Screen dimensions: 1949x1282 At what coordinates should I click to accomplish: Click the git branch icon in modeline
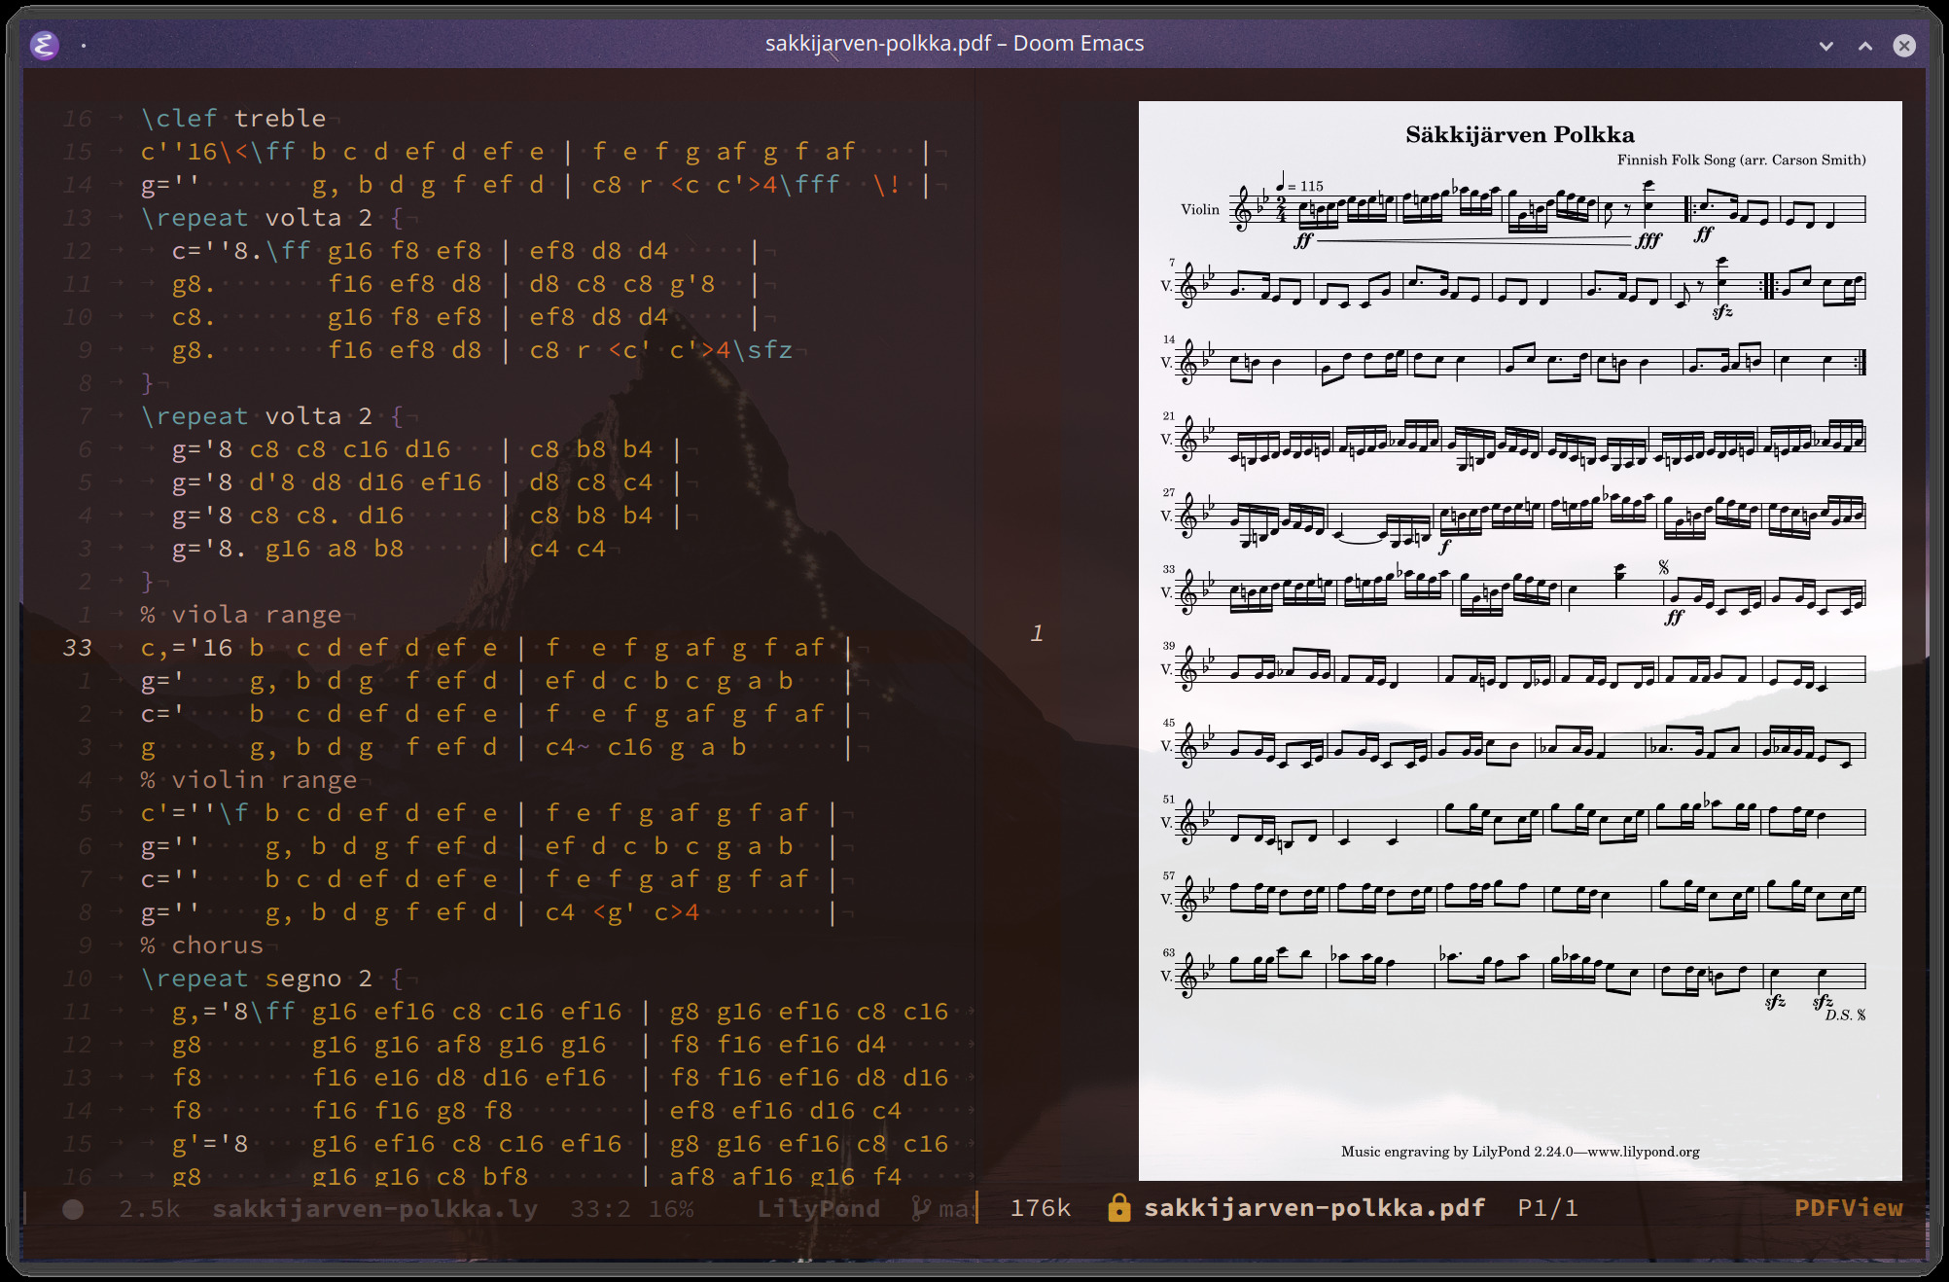click(x=921, y=1209)
